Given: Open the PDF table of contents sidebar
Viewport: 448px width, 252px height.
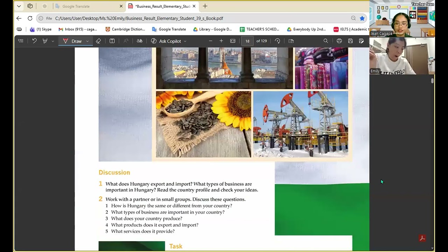Looking at the screenshot, I should point(21,41).
